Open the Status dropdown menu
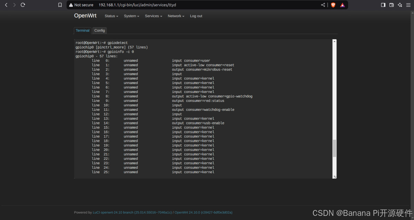This screenshot has width=414, height=220. point(111,16)
